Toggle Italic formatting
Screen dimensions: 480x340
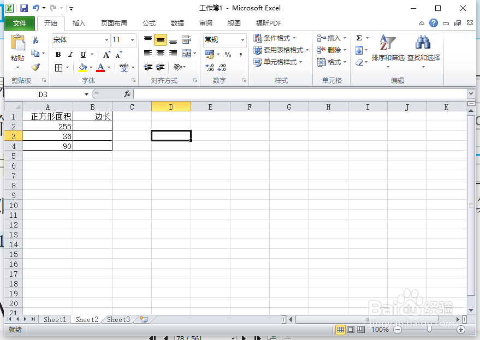(70, 55)
